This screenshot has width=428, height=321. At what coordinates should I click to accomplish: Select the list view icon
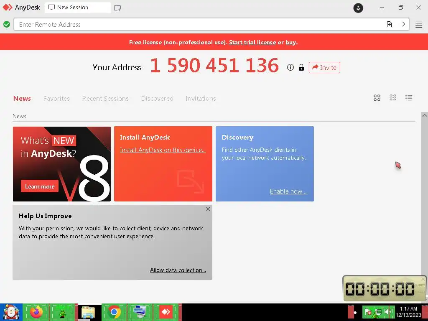point(409,98)
